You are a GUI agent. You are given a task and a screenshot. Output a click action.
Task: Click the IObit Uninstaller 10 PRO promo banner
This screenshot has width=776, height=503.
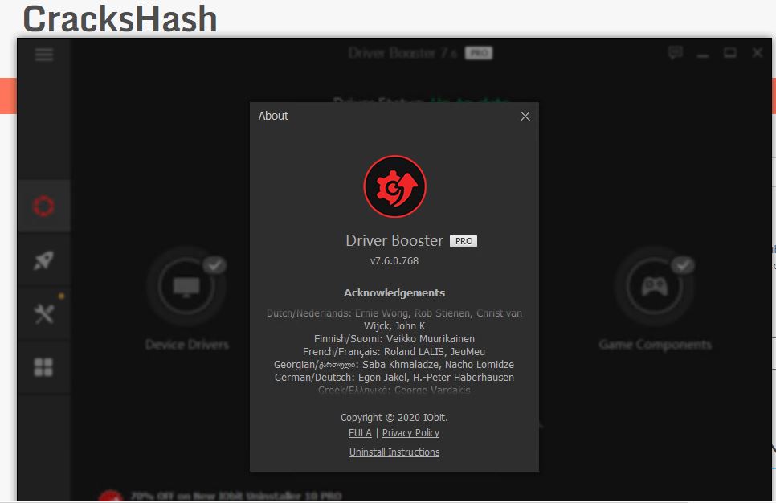pos(220,496)
